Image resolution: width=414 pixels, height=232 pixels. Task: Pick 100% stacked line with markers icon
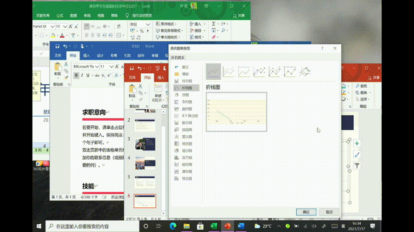(290, 72)
